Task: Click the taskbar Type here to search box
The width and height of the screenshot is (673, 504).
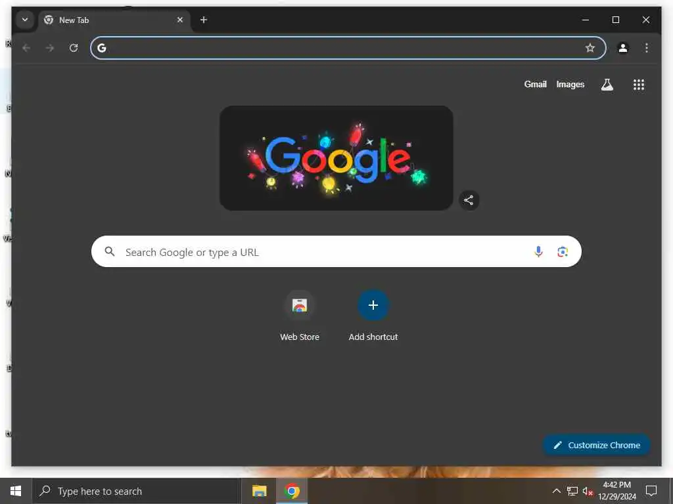Action: point(137,491)
